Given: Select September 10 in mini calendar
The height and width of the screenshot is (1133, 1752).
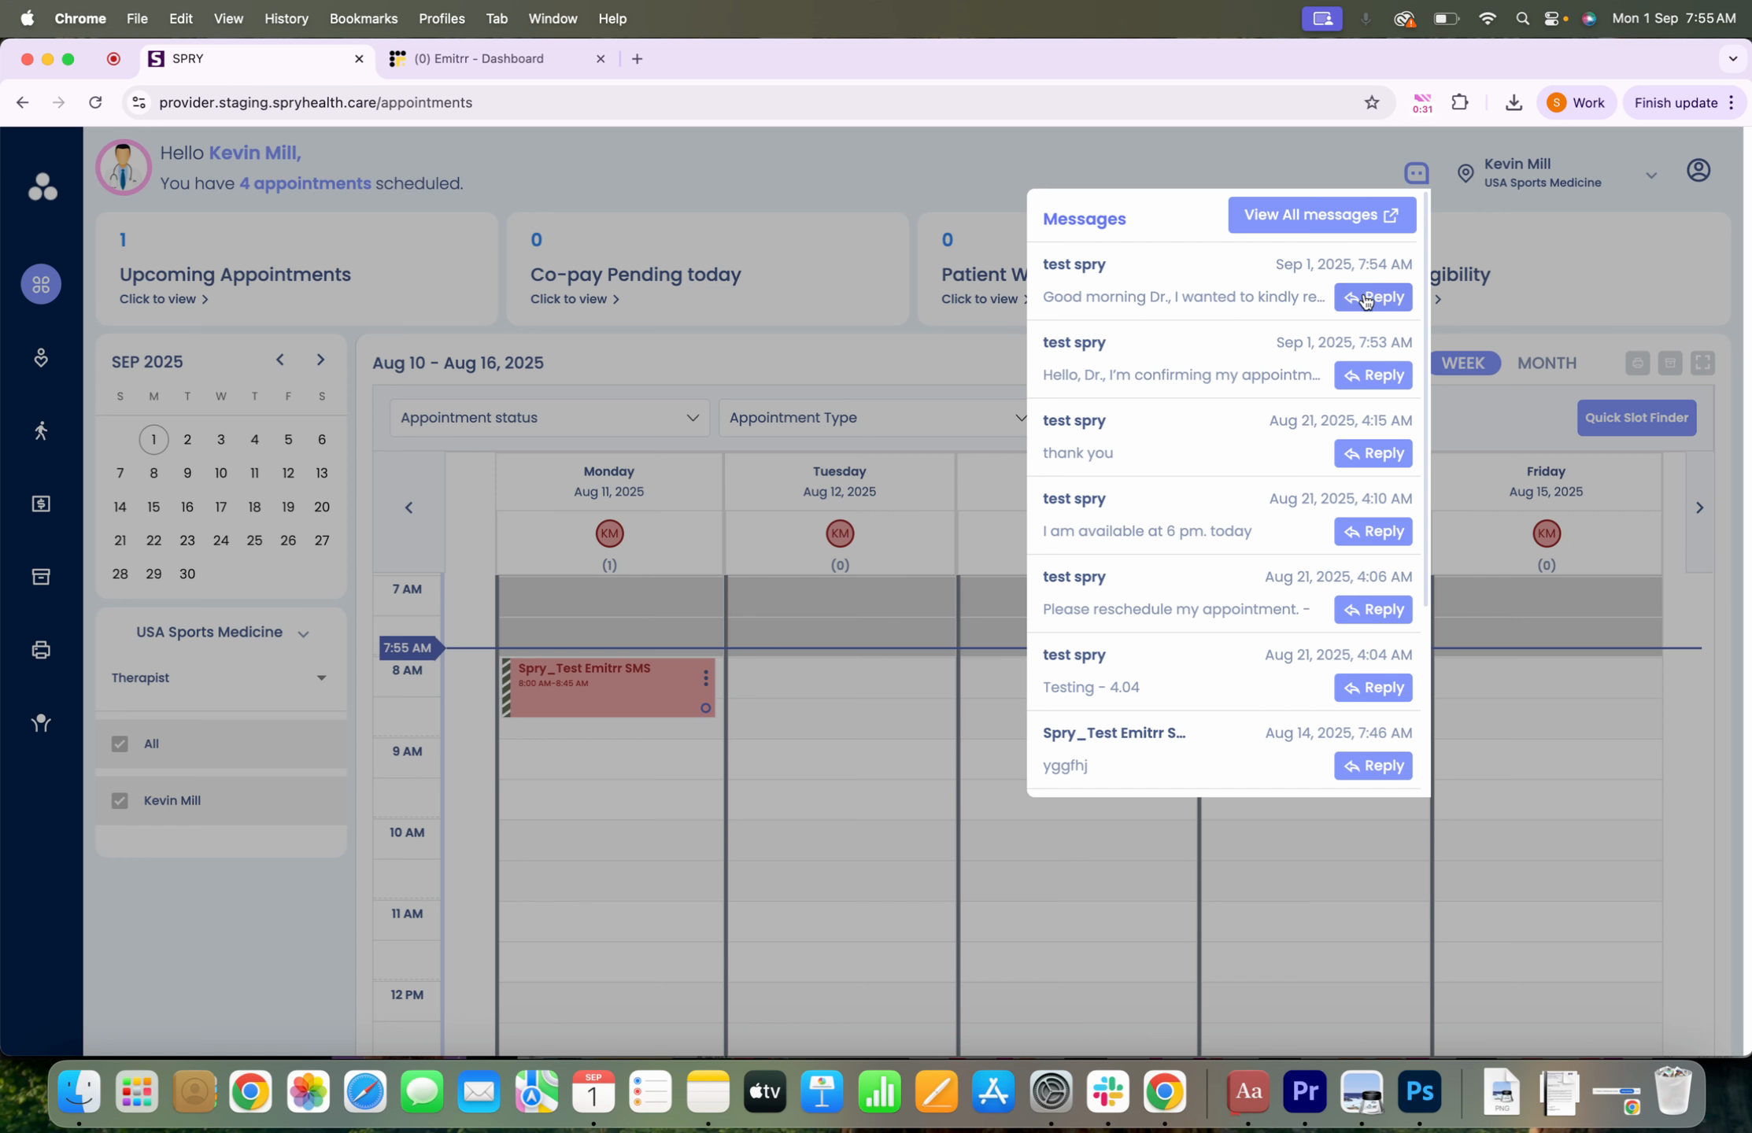Looking at the screenshot, I should point(220,473).
